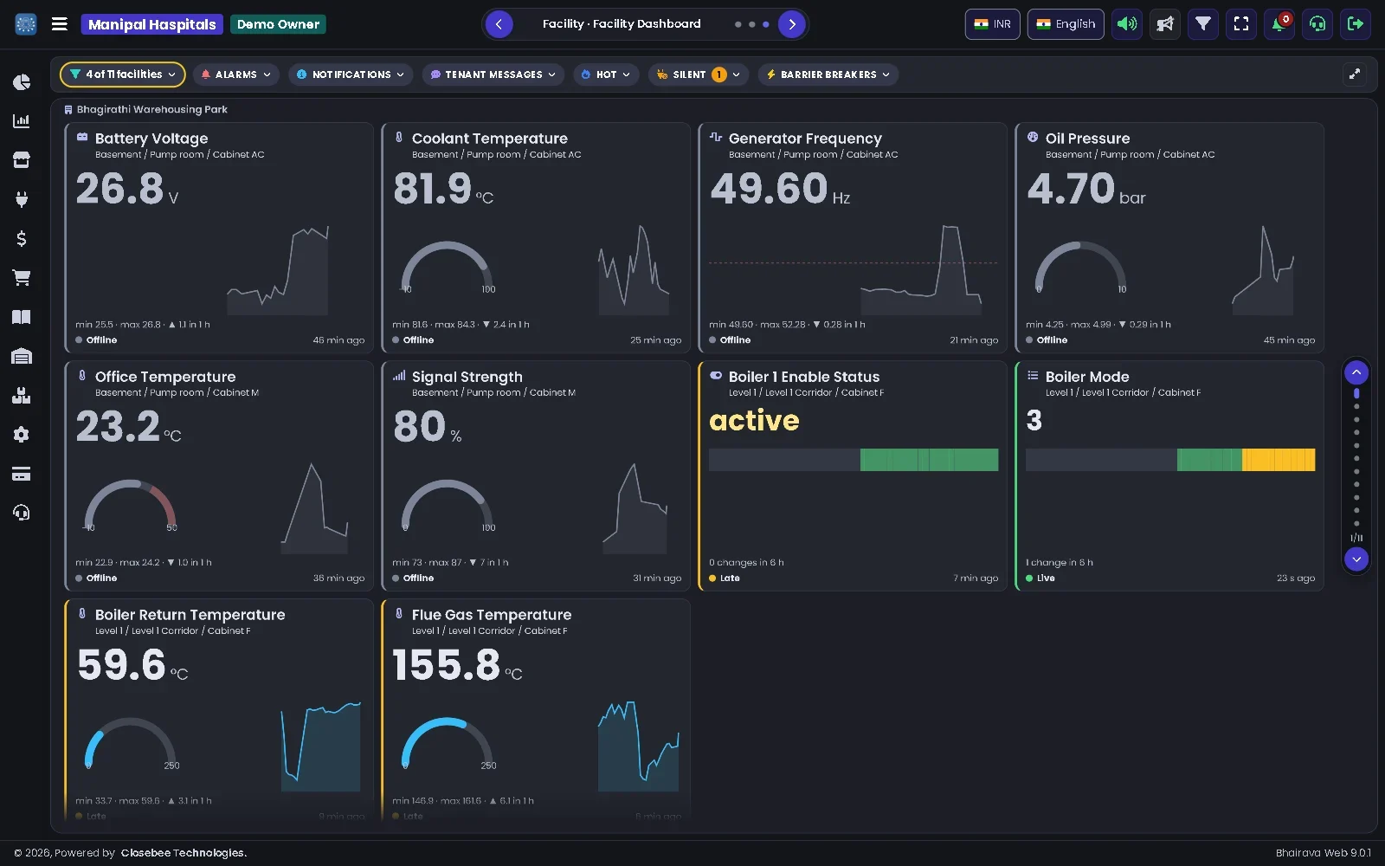Viewport: 1385px width, 866px height.
Task: Click the logout icon
Action: [x=1356, y=24]
